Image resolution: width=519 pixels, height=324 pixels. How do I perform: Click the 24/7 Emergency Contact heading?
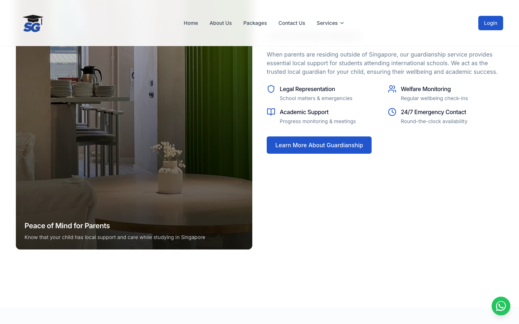point(433,112)
